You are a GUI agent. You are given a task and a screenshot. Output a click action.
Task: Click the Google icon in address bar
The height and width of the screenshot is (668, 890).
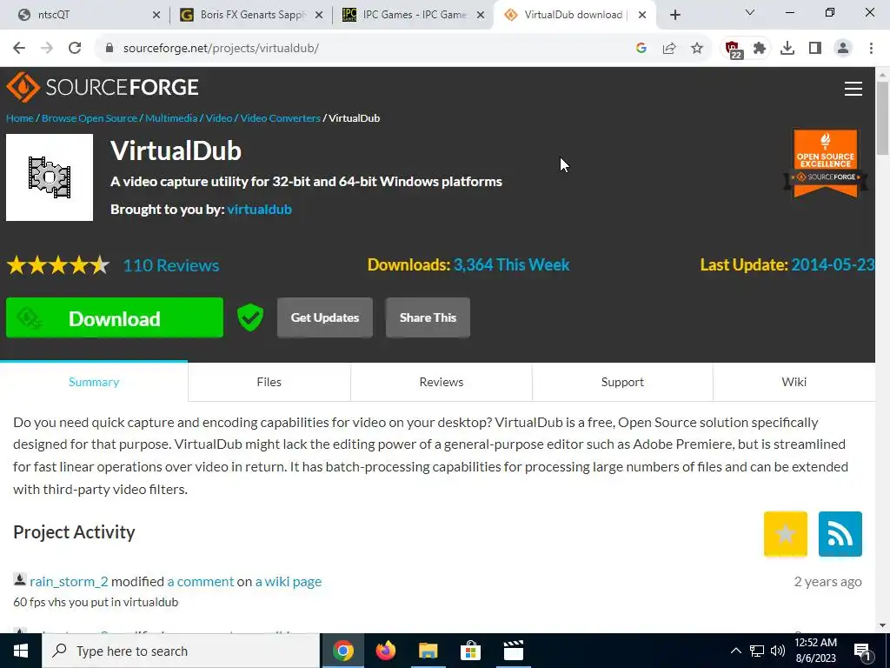(641, 49)
